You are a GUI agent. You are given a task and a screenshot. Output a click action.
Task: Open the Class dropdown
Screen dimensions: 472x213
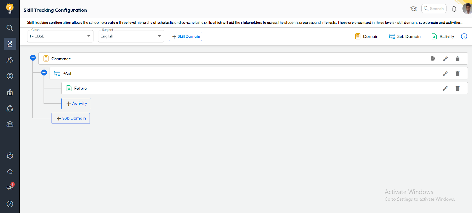coord(60,36)
